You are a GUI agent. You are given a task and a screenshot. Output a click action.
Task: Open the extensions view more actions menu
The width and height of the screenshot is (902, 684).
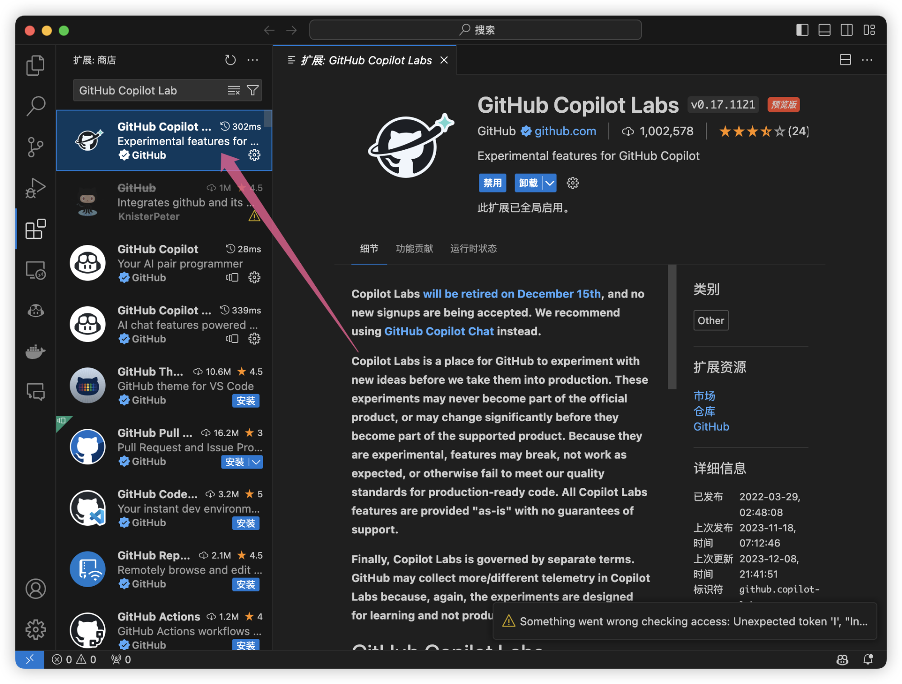[253, 60]
